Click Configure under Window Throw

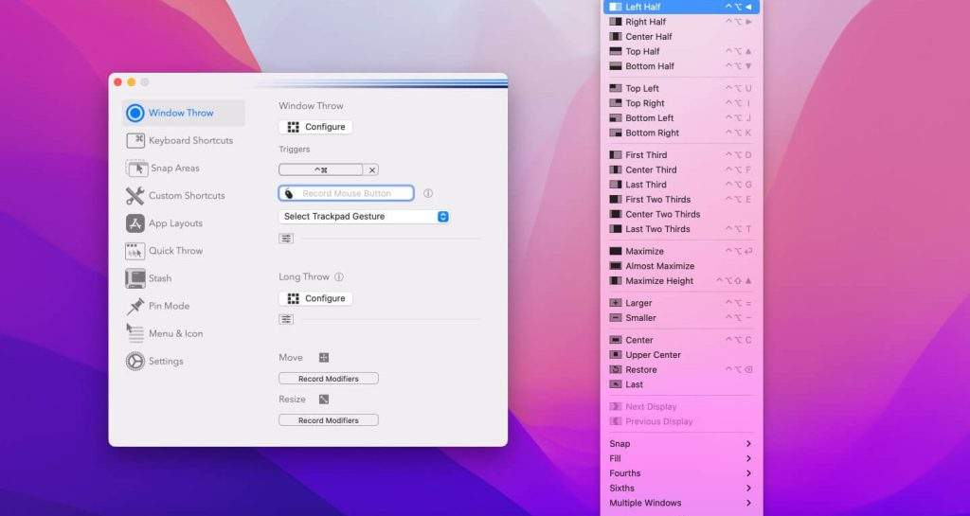(315, 127)
